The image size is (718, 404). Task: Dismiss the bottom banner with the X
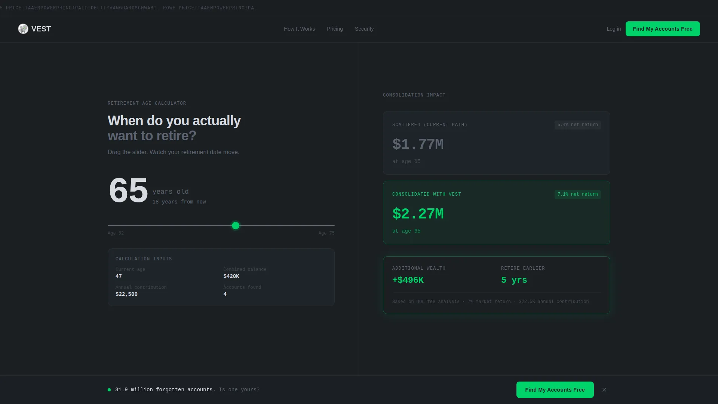coord(604,390)
